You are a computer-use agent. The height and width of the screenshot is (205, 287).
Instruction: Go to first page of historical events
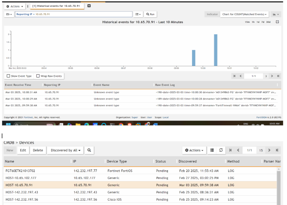[234, 76]
